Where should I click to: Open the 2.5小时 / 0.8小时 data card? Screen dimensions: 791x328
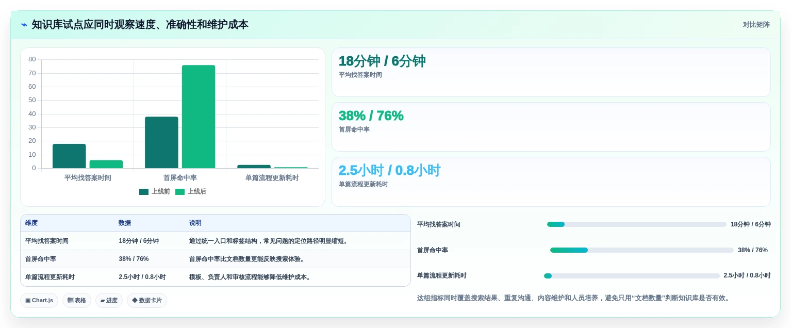(x=551, y=182)
